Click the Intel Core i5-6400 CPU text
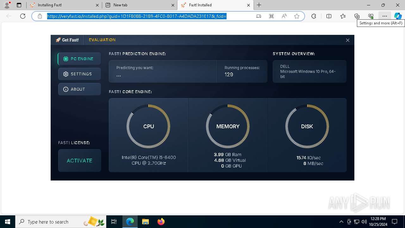This screenshot has width=405, height=228. click(149, 160)
